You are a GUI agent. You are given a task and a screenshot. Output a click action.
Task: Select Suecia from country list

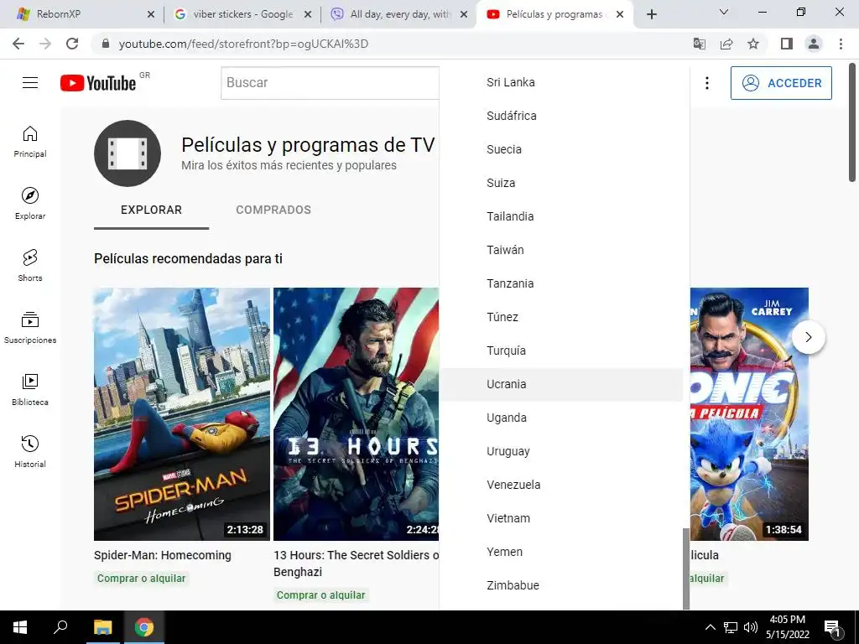[x=562, y=149]
